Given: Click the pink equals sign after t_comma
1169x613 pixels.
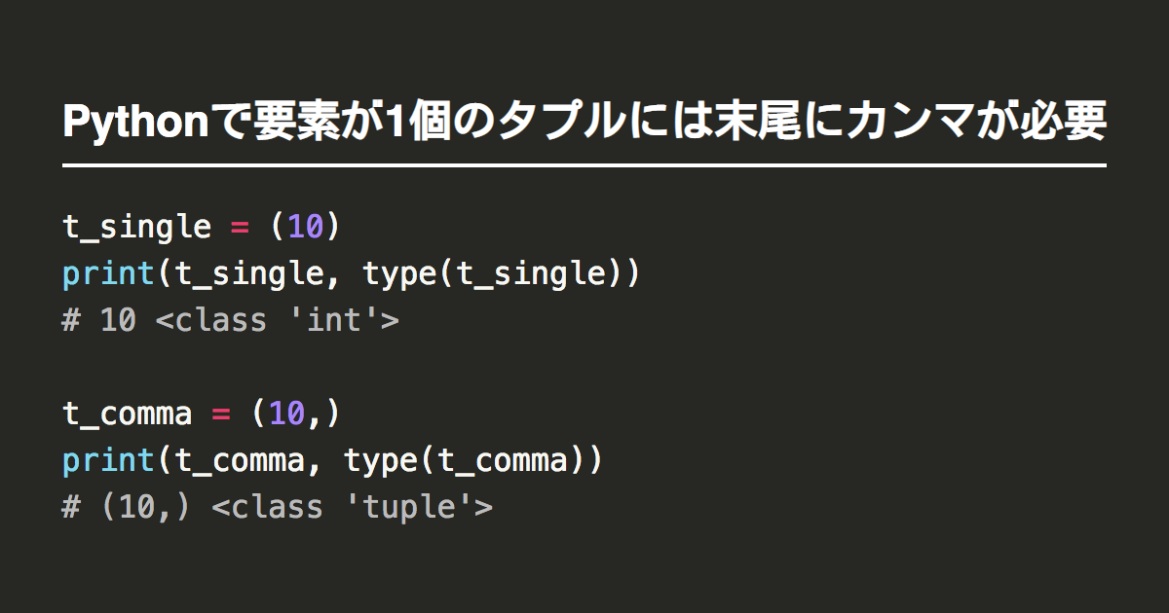Looking at the screenshot, I should click(221, 415).
